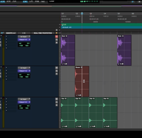This screenshot has width=142, height=138.
Task: Click bar position 1|3 on the bars ruler
Action: point(91,14)
